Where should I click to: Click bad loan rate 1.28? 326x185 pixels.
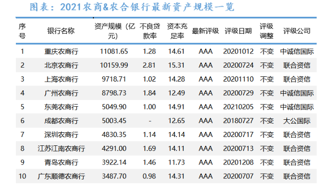pyautogui.click(x=149, y=51)
